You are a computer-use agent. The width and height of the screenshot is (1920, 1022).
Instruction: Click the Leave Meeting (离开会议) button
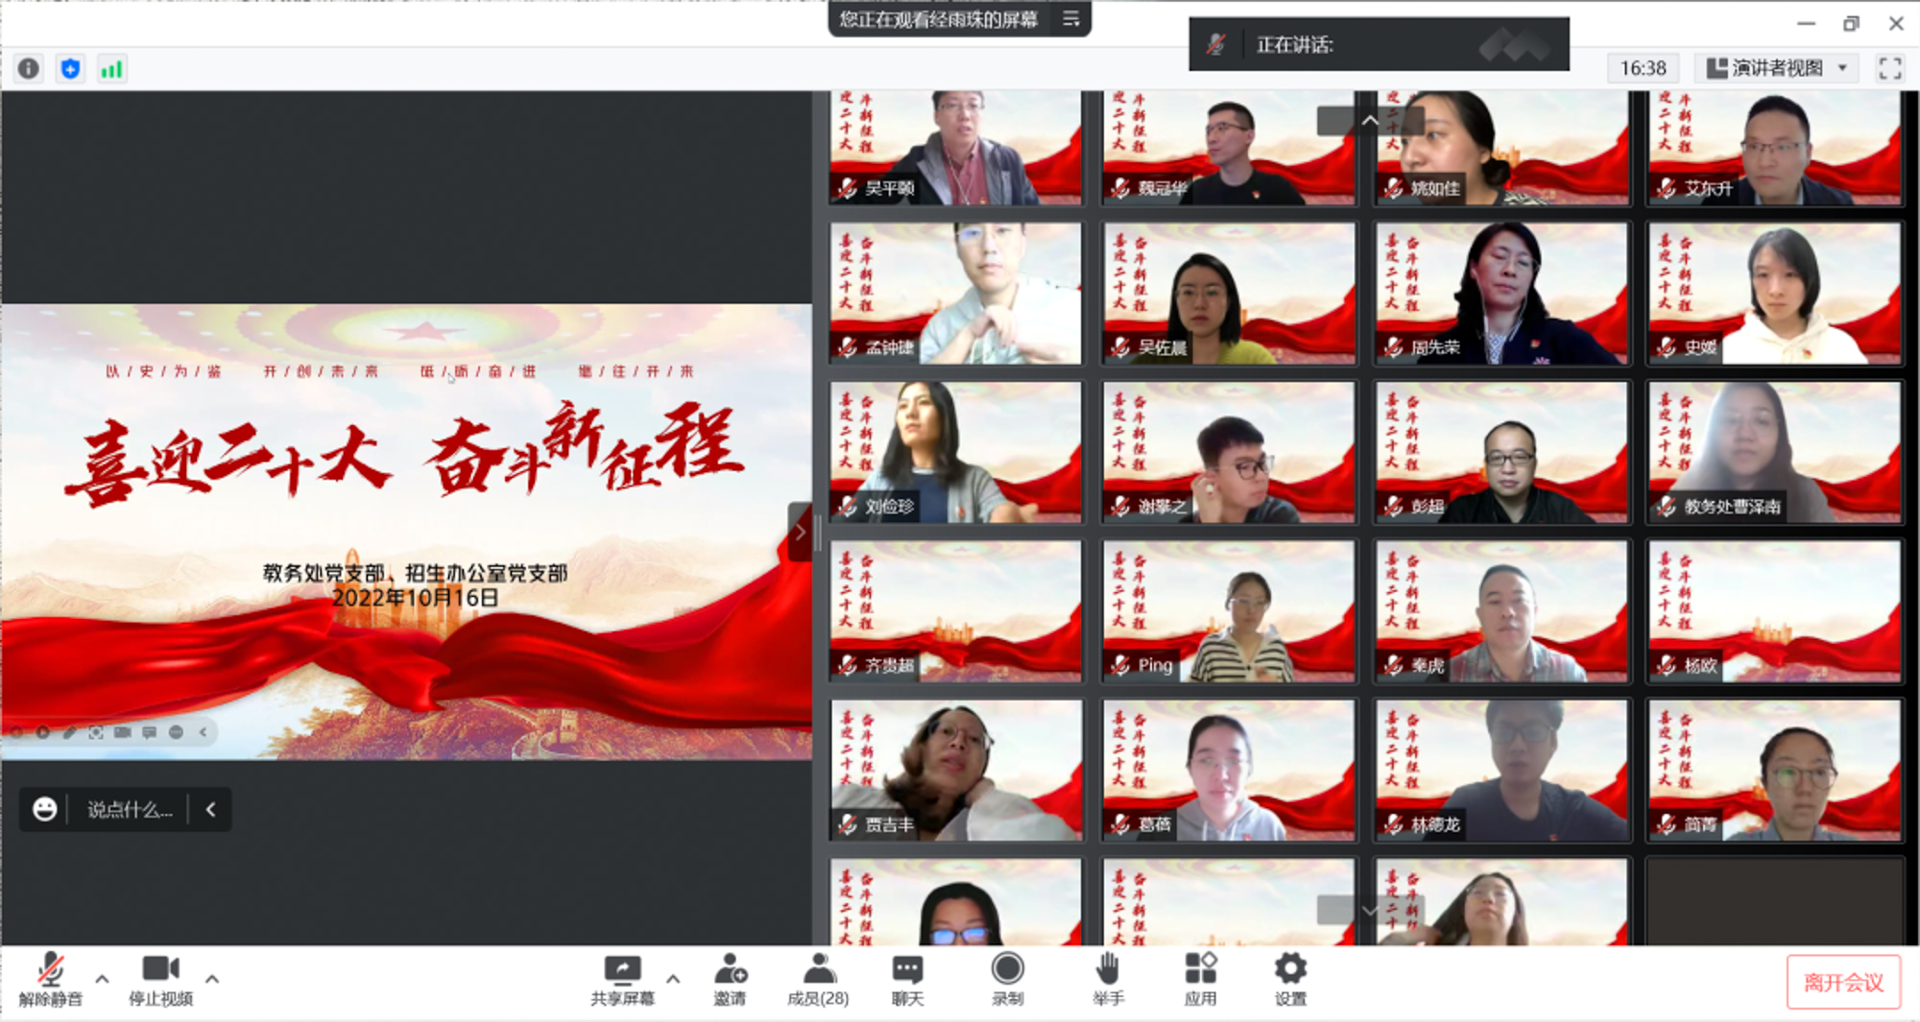[1843, 982]
